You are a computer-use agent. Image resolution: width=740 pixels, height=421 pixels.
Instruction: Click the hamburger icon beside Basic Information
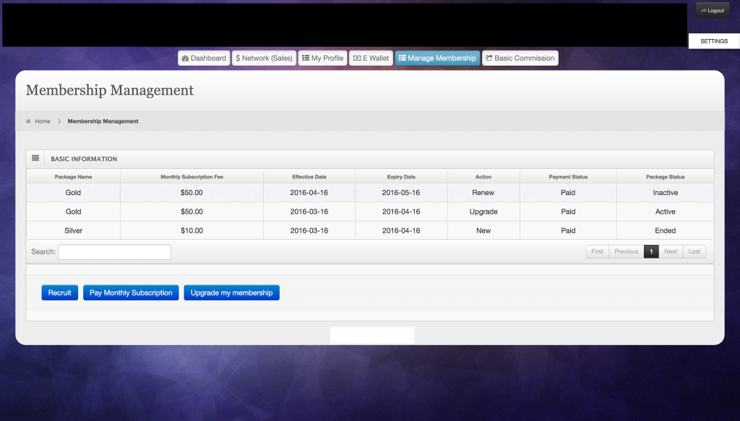pyautogui.click(x=35, y=158)
